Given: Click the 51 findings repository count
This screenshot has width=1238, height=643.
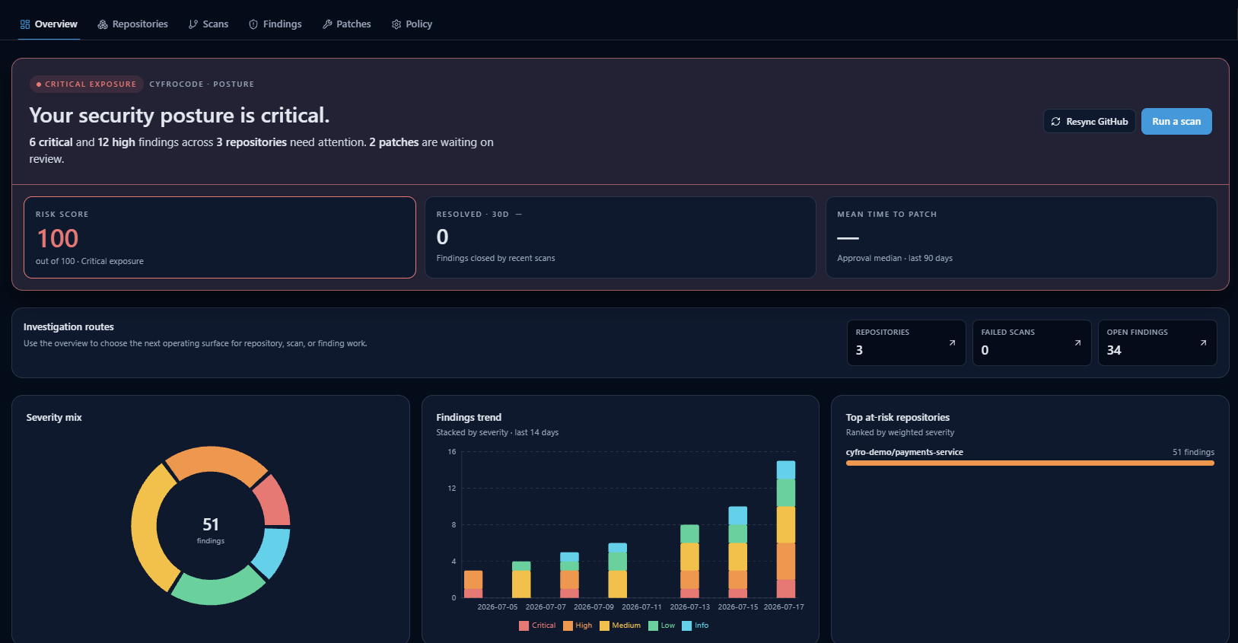Looking at the screenshot, I should click(1193, 452).
